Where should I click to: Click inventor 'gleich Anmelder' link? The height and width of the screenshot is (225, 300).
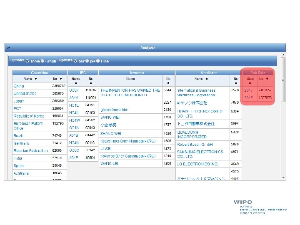[115, 110]
